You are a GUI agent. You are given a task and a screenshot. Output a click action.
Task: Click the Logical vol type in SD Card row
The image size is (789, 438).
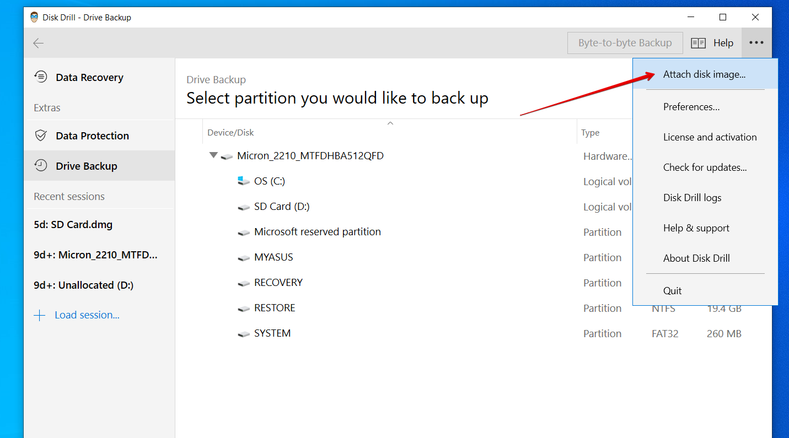pyautogui.click(x=608, y=207)
